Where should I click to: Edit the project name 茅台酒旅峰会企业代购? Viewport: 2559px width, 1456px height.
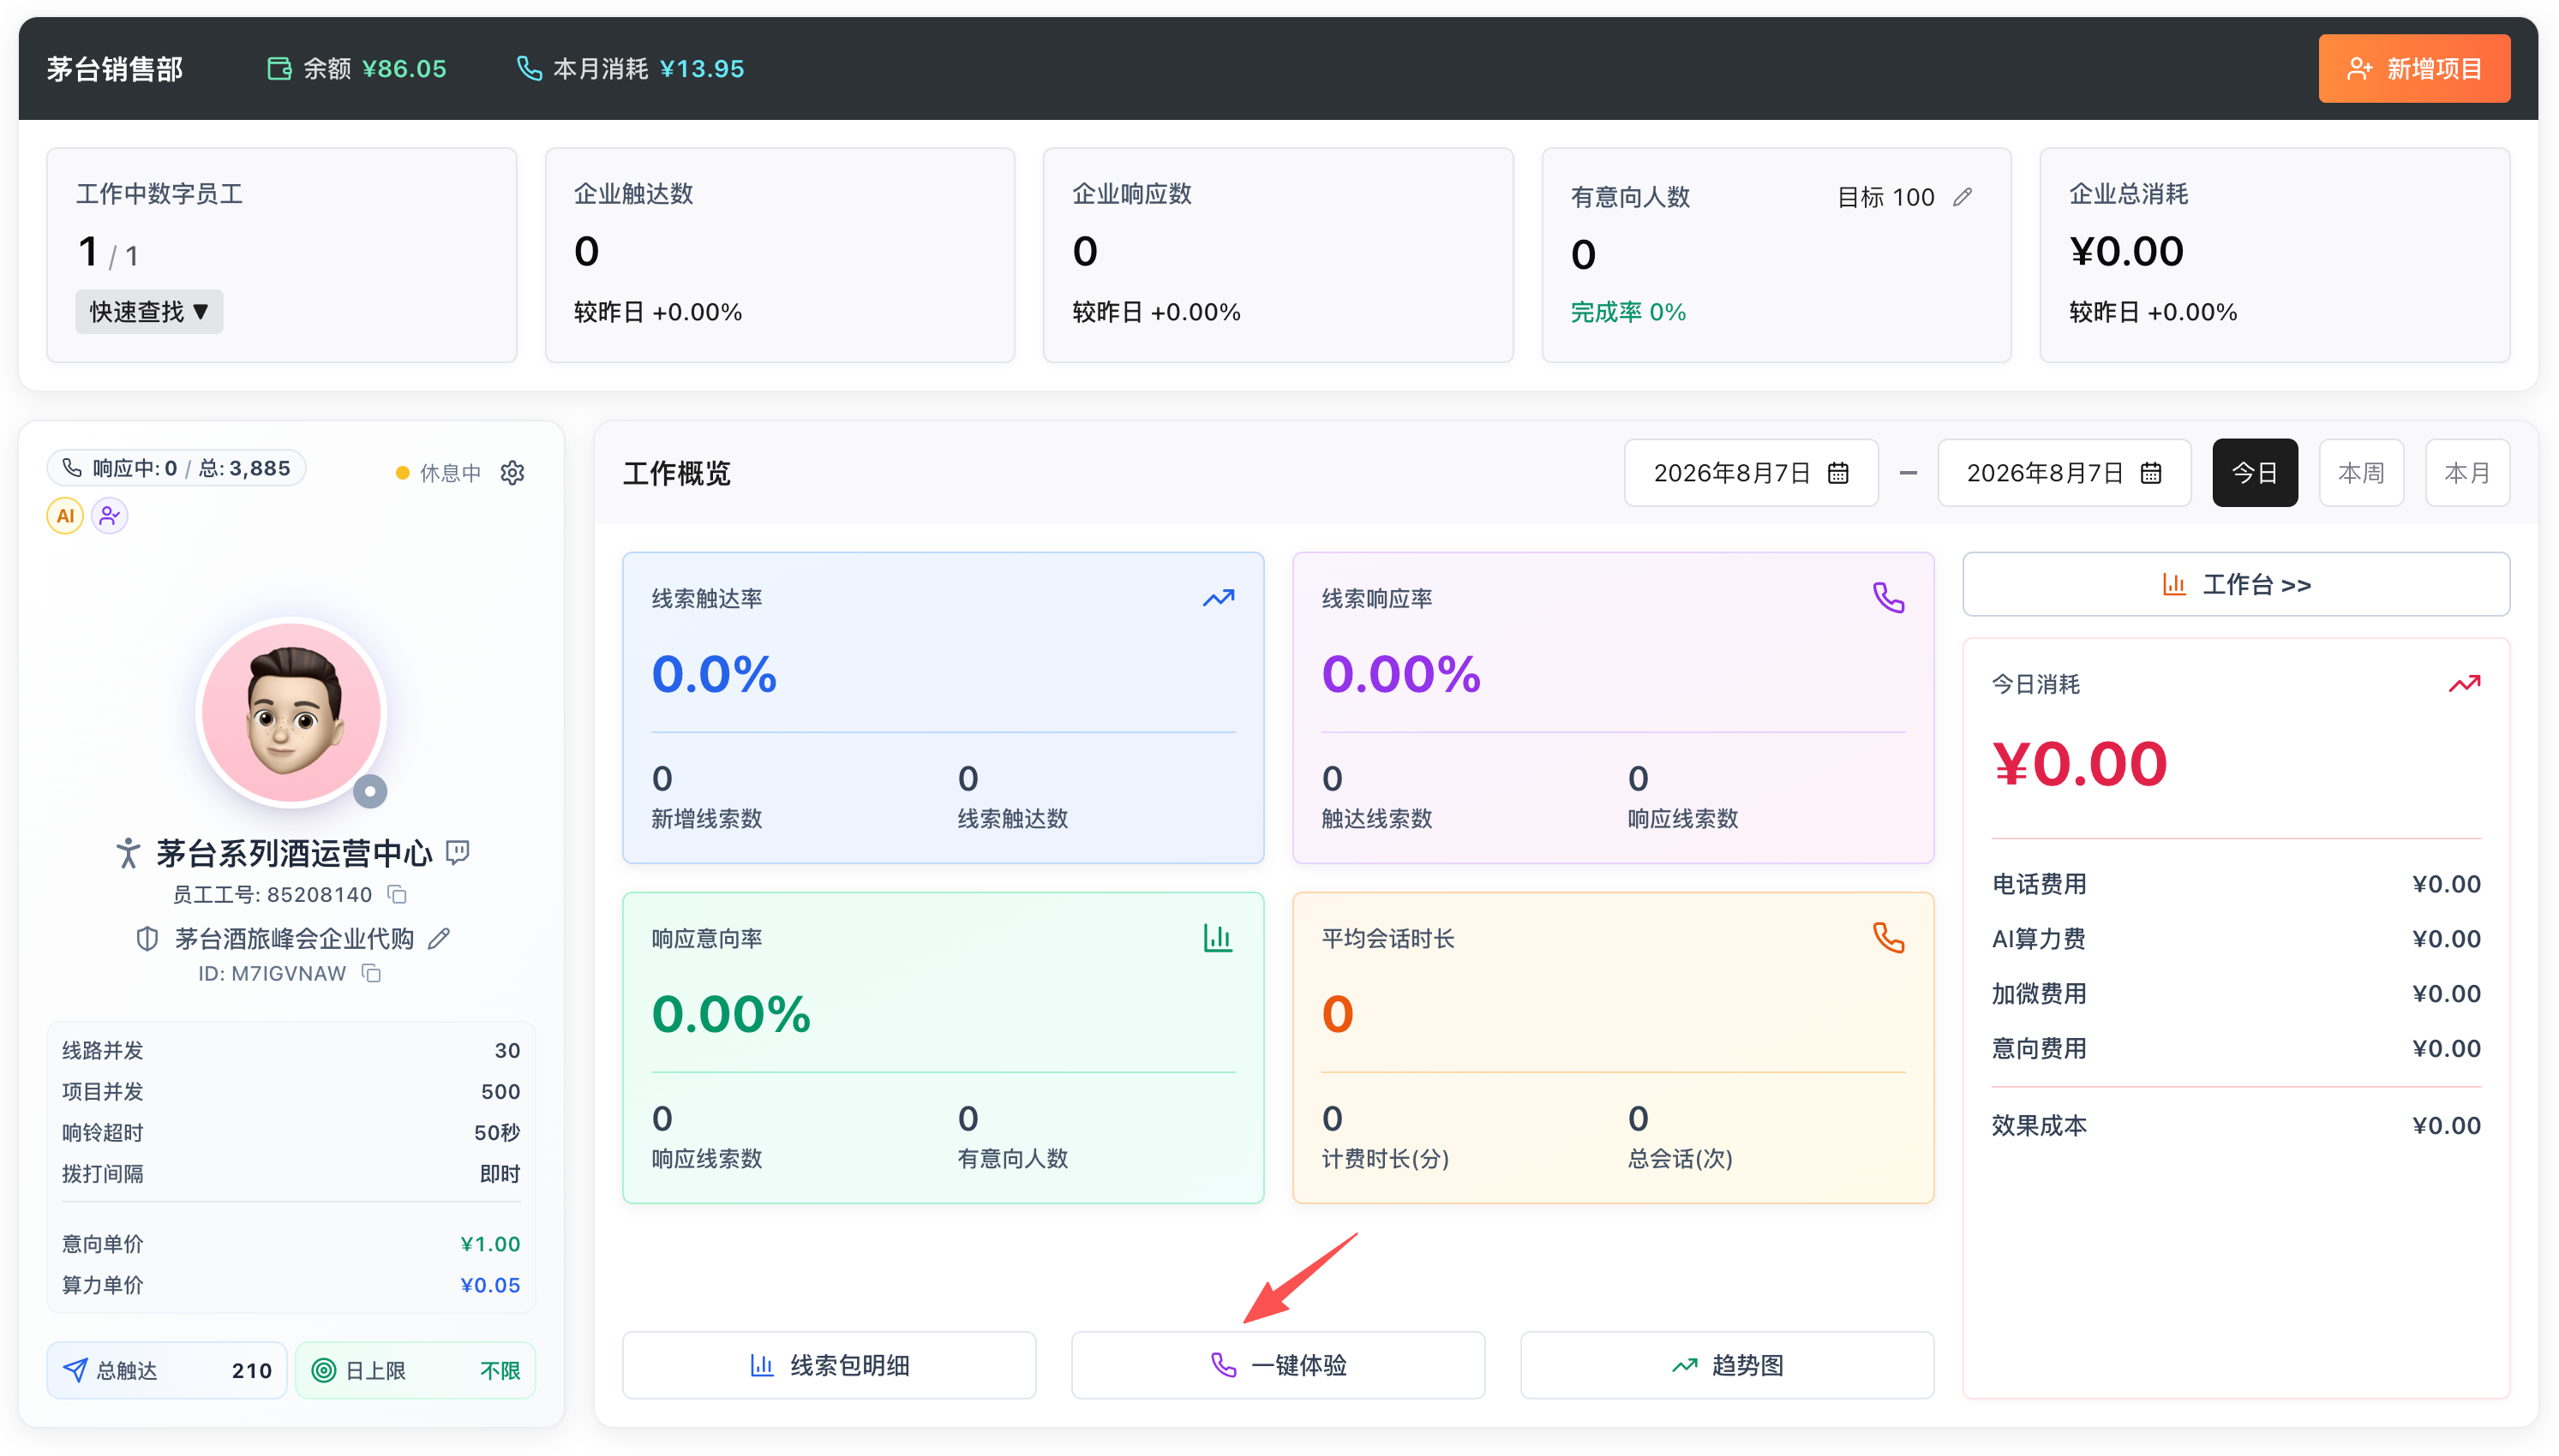439,938
